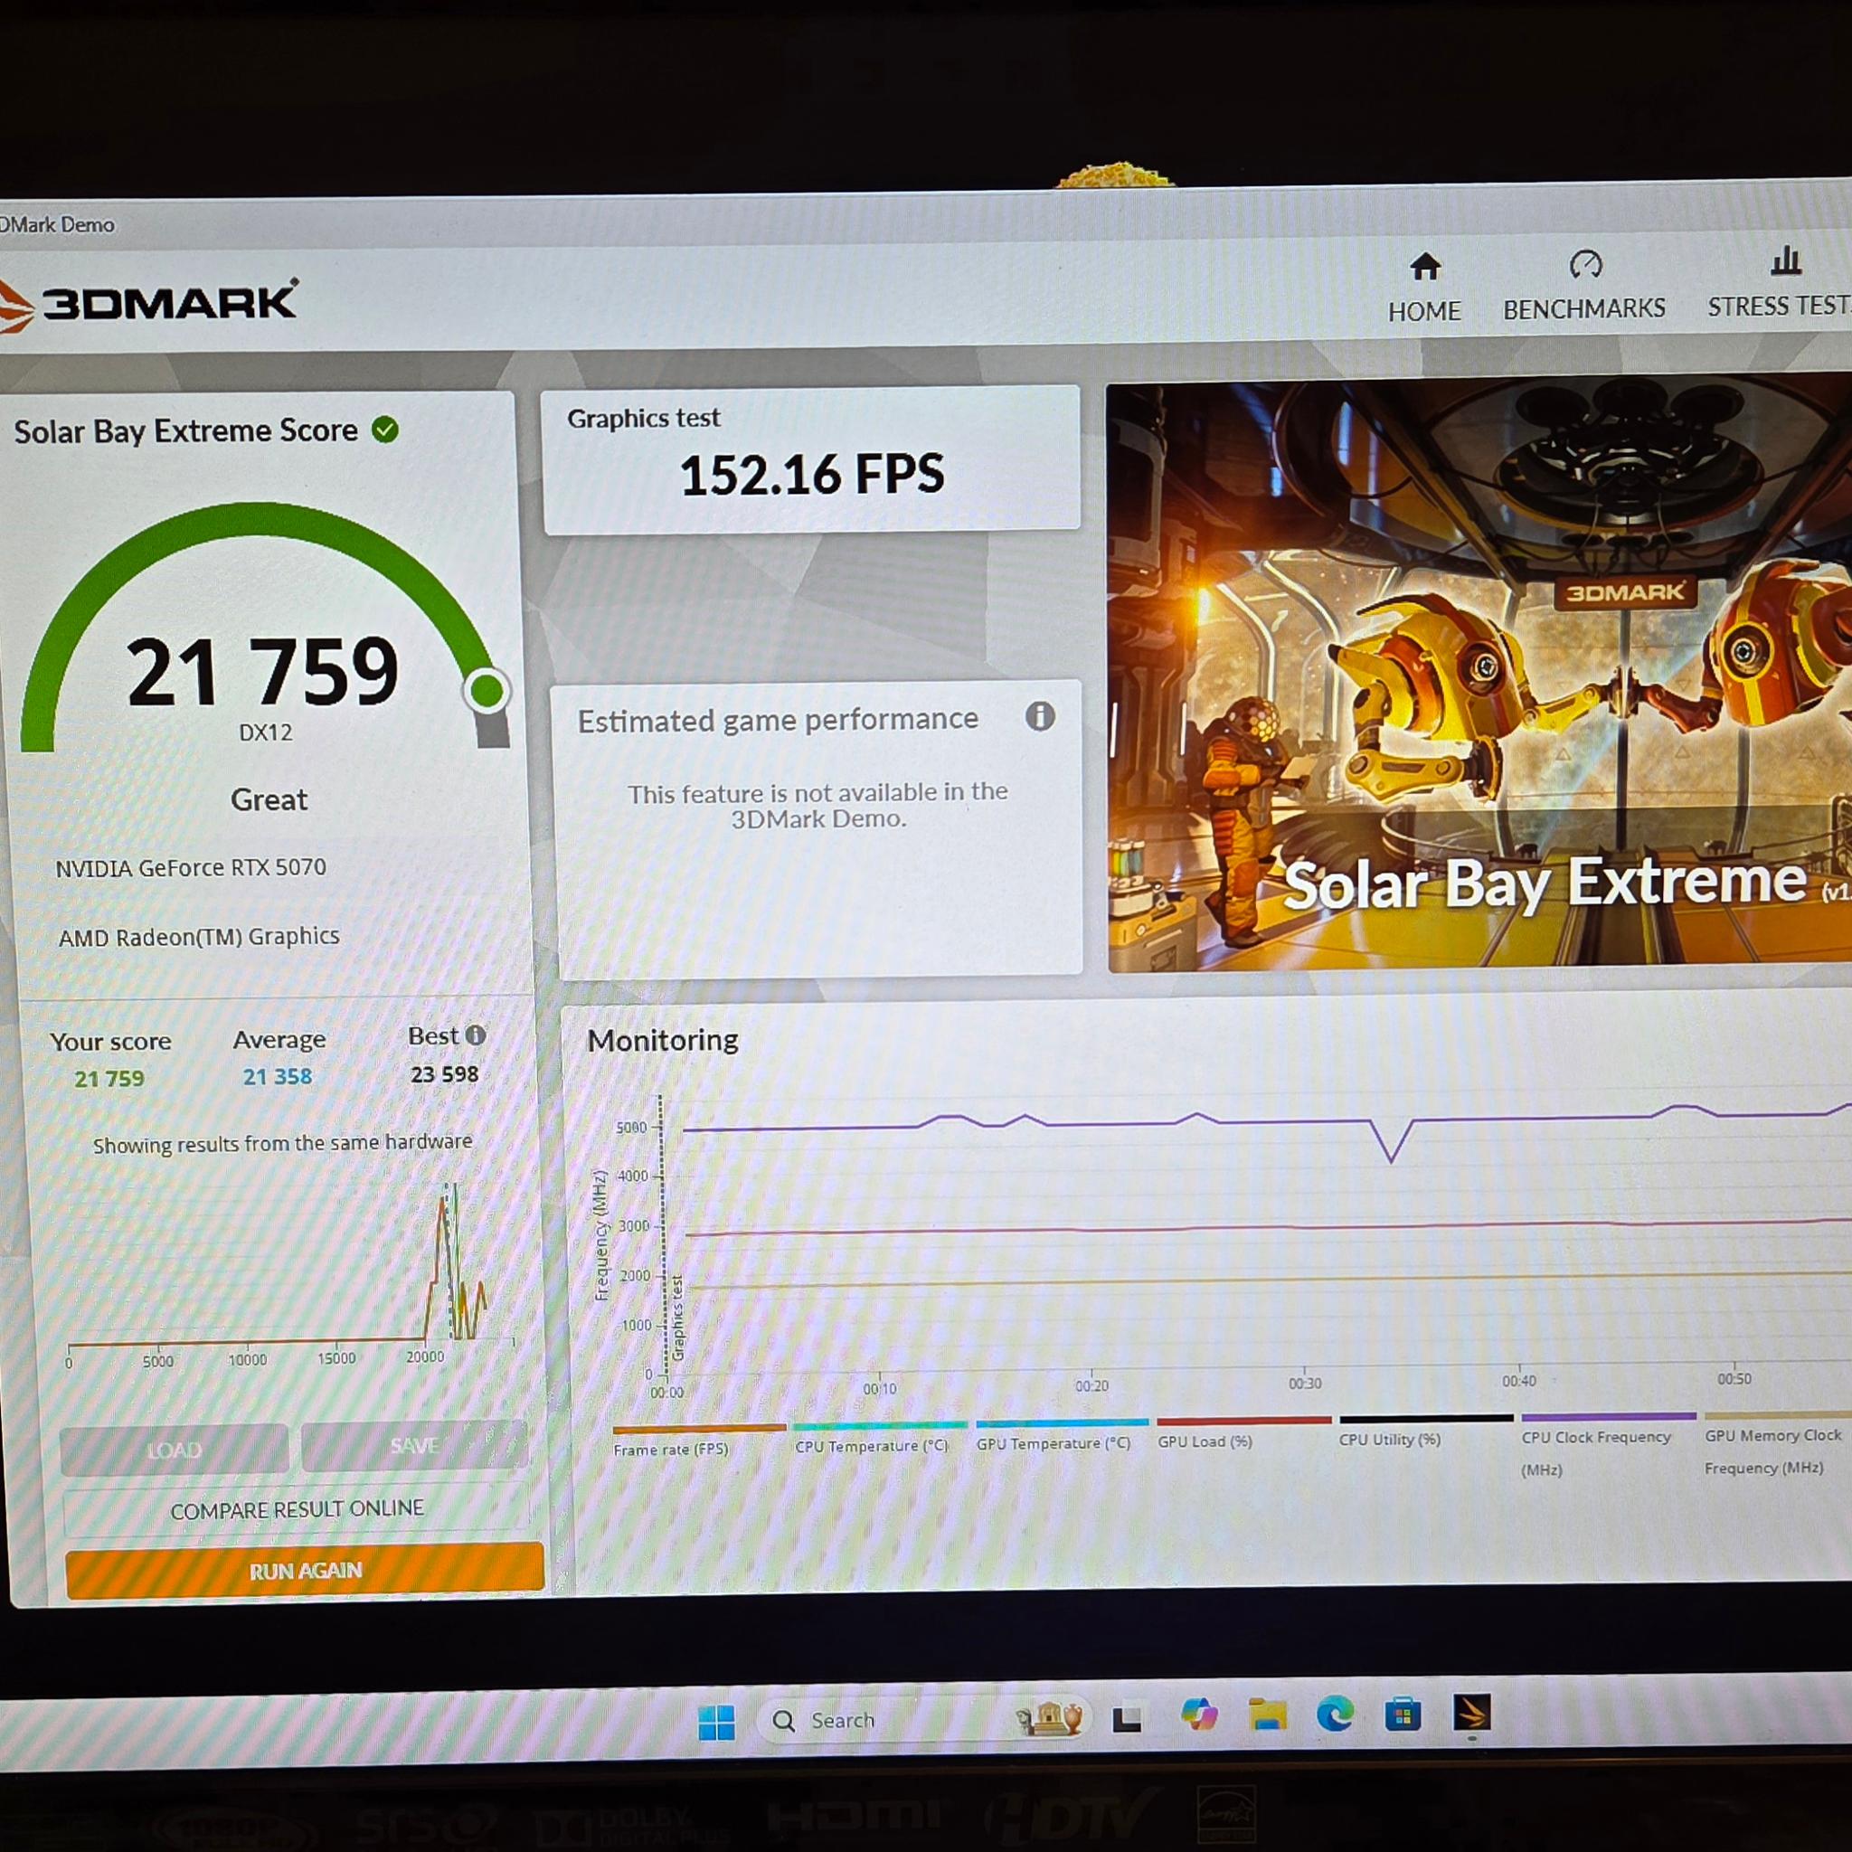The width and height of the screenshot is (1852, 1852).
Task: Launch Copilot from the taskbar
Action: pyautogui.click(x=1198, y=1714)
